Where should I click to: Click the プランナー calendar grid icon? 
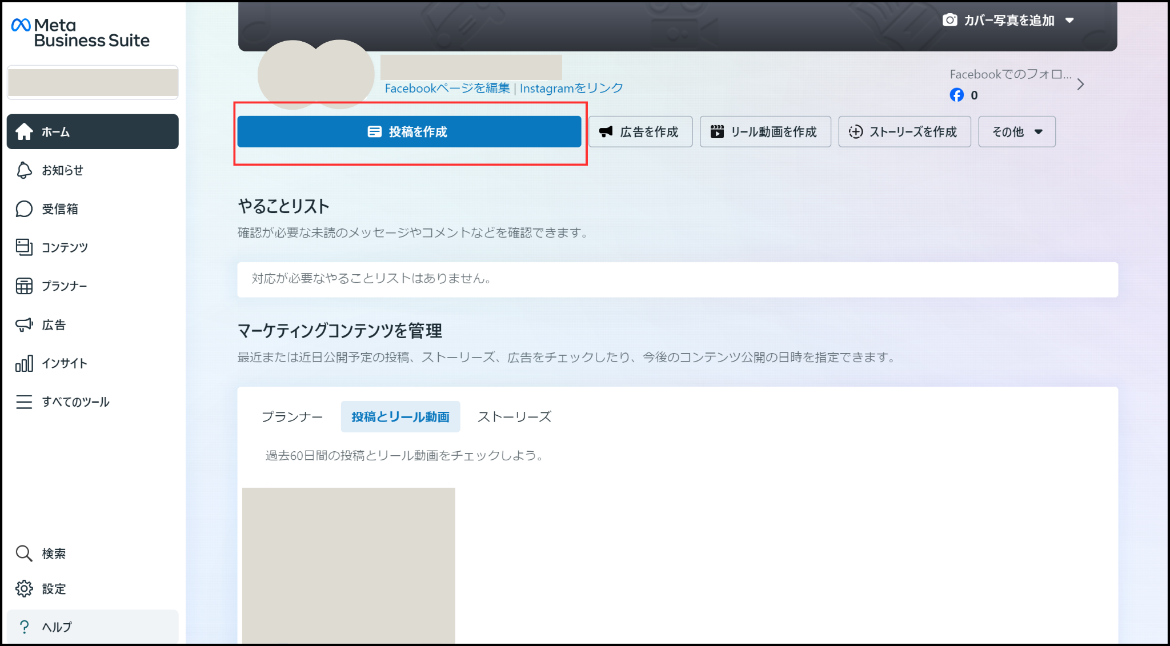tap(24, 286)
